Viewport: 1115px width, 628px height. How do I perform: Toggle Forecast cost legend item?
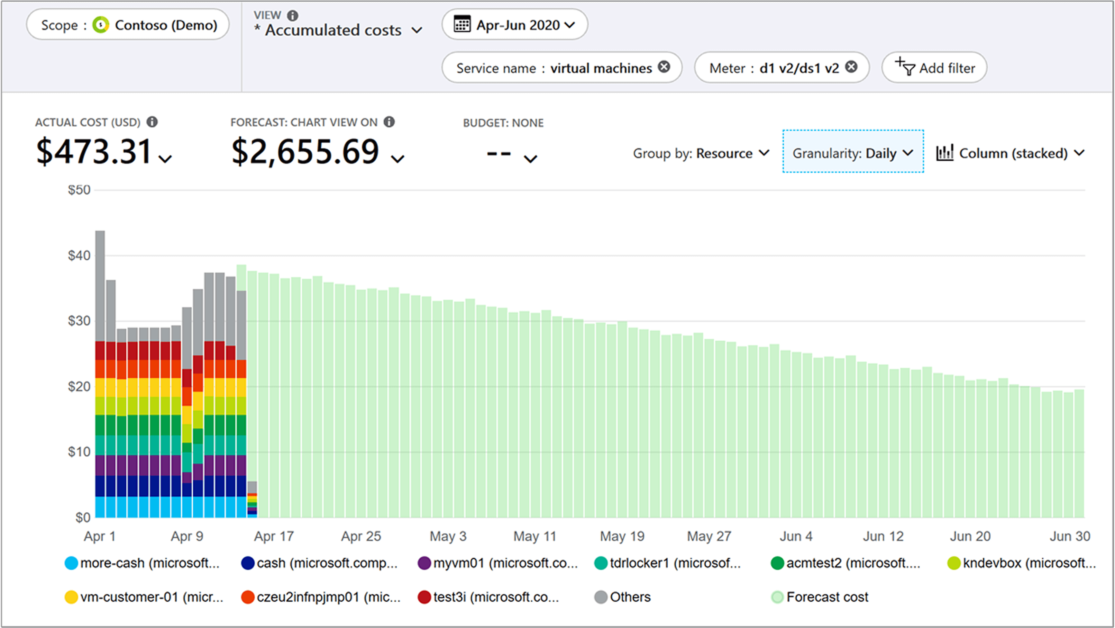coord(819,597)
